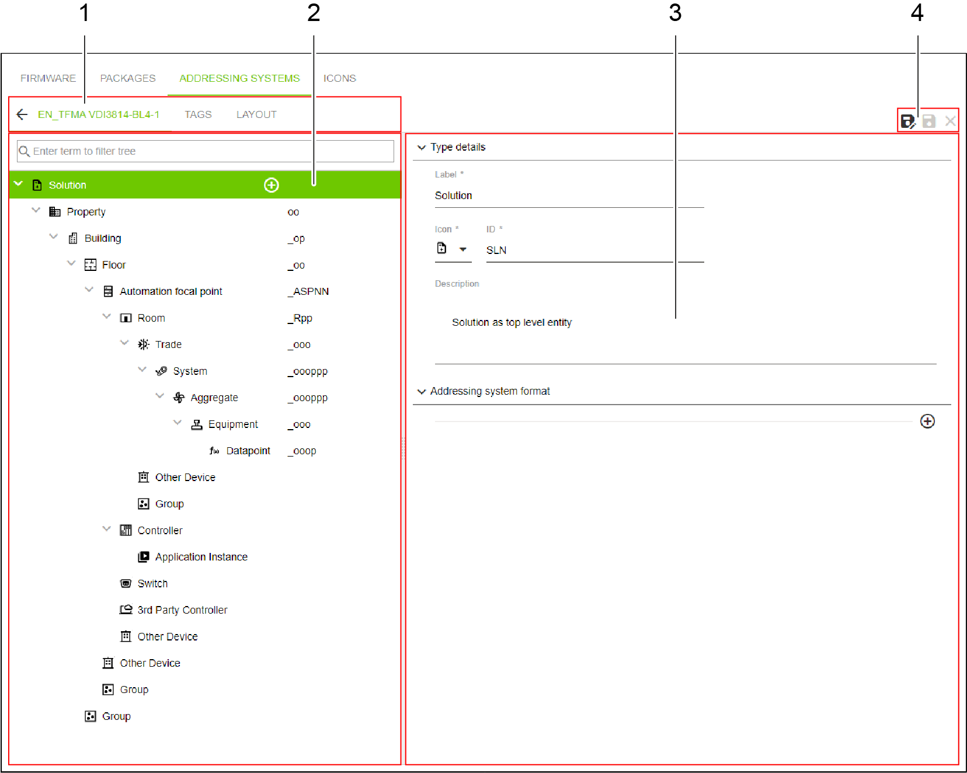Collapse the Type details section
Image resolution: width=967 pixels, height=773 pixels.
[422, 148]
